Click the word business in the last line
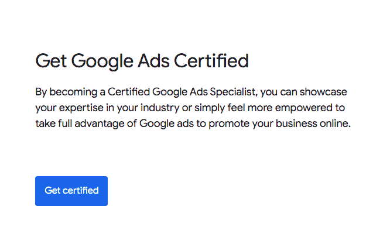373x237 pixels. [x=297, y=124]
